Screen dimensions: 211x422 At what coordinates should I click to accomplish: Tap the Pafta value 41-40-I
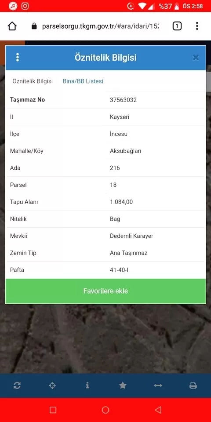(119, 269)
